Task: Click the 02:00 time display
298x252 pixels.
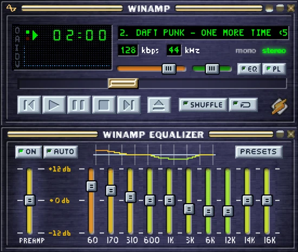Action: click(80, 35)
